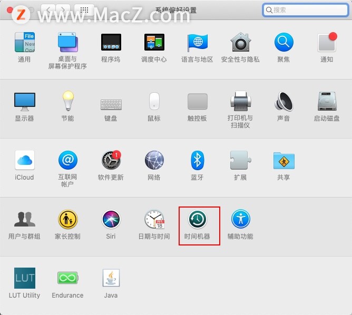Screen dimensions: 352x315
Task: Click the show-all grid button
Action: (x=84, y=9)
